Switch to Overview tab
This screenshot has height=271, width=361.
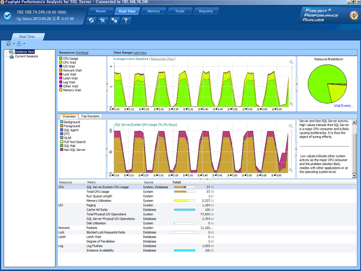[69, 117]
